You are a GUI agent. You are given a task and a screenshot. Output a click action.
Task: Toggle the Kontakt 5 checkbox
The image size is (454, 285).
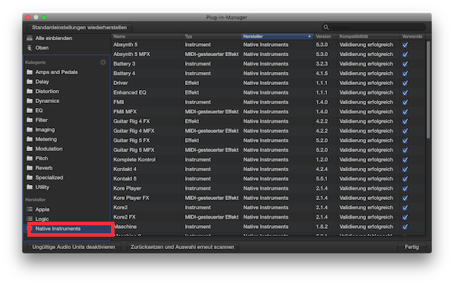coord(405,179)
